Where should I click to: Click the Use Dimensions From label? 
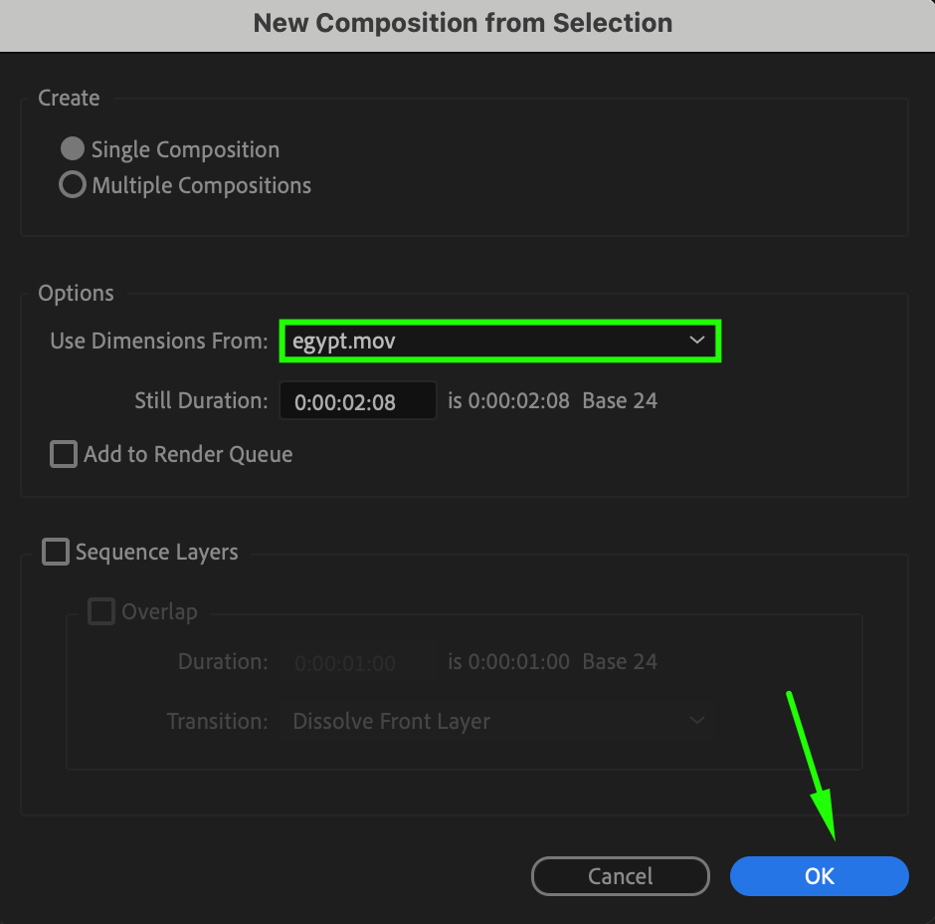159,341
